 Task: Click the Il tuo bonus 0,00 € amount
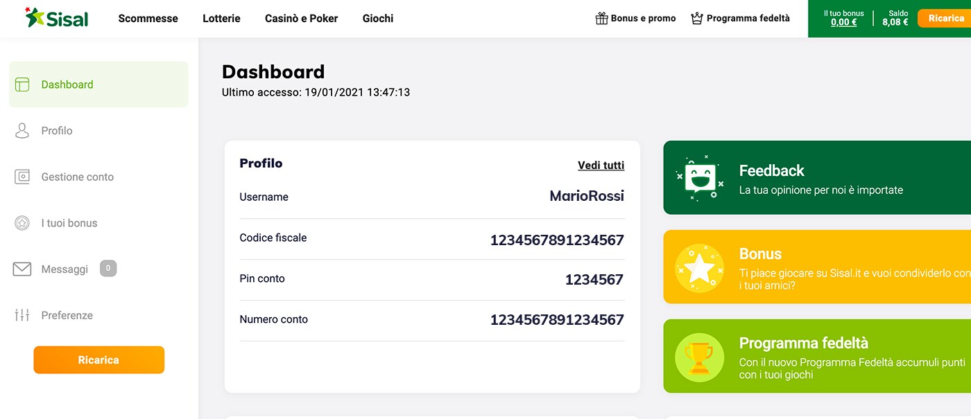click(844, 22)
